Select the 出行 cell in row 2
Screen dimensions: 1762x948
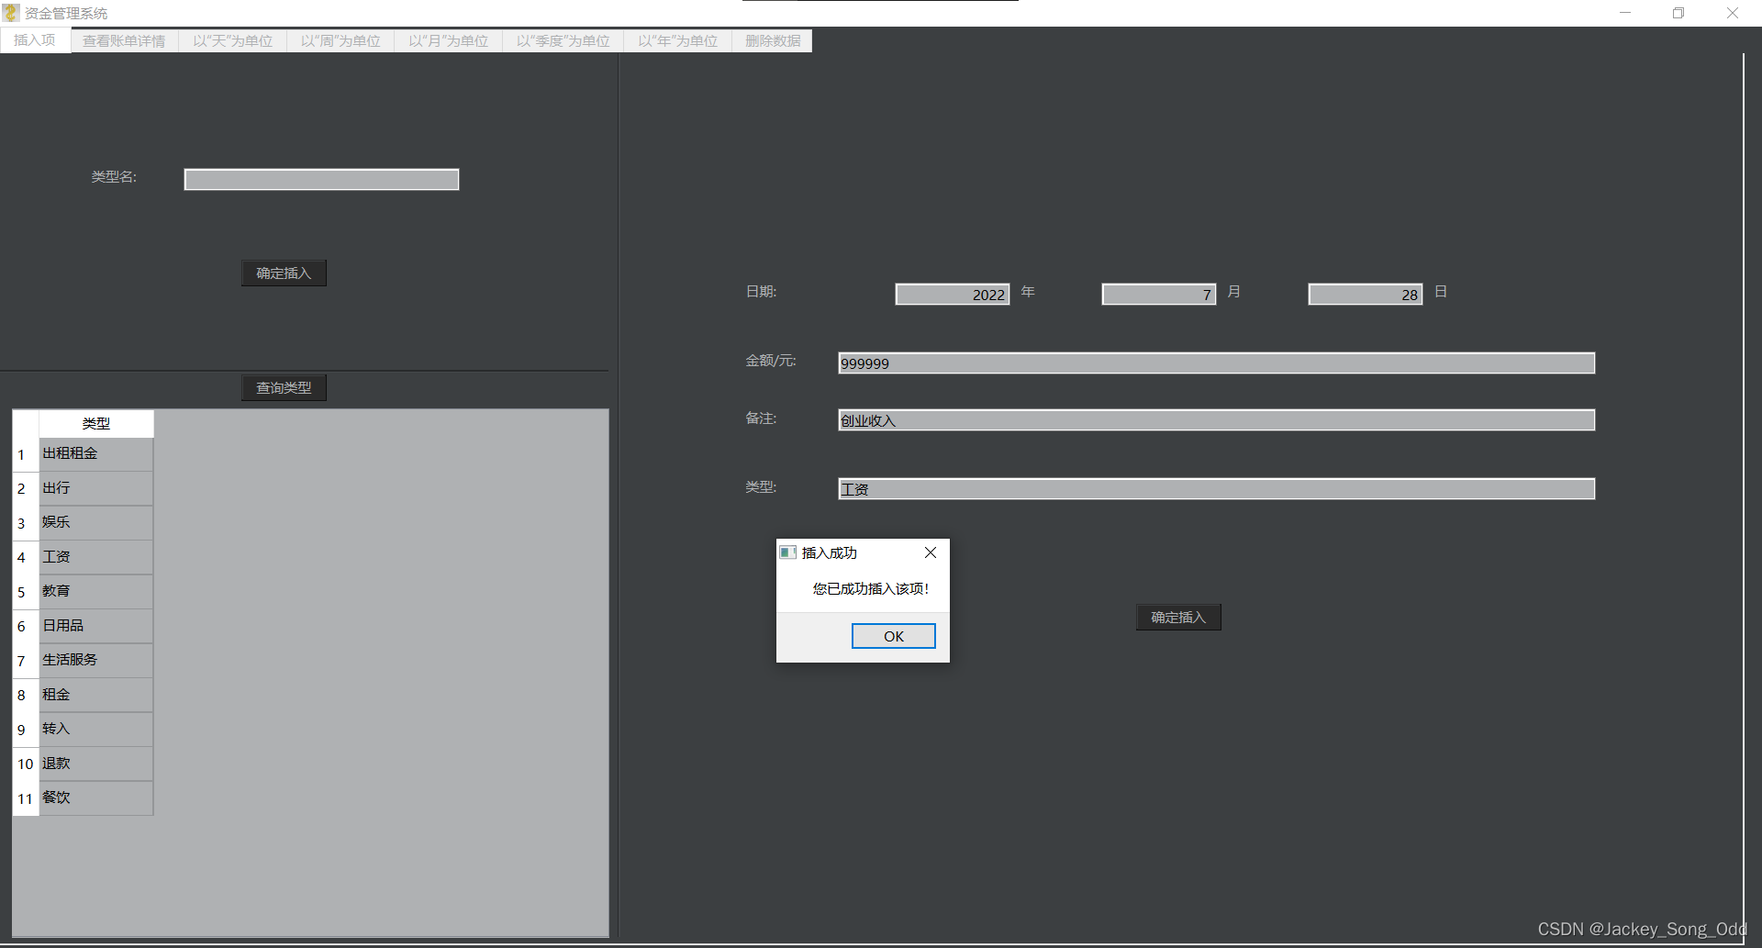pos(96,488)
